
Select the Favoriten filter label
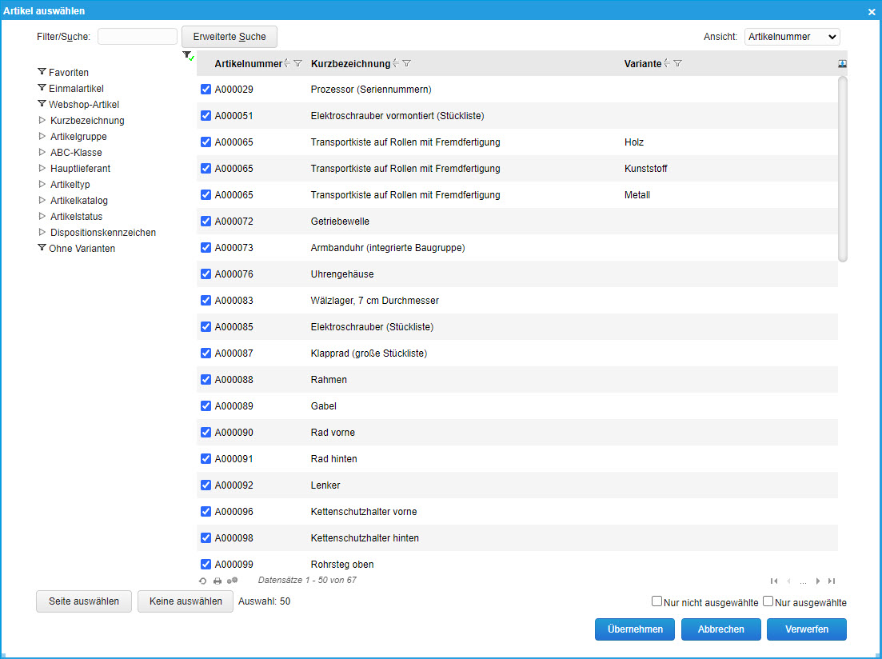[x=69, y=73]
